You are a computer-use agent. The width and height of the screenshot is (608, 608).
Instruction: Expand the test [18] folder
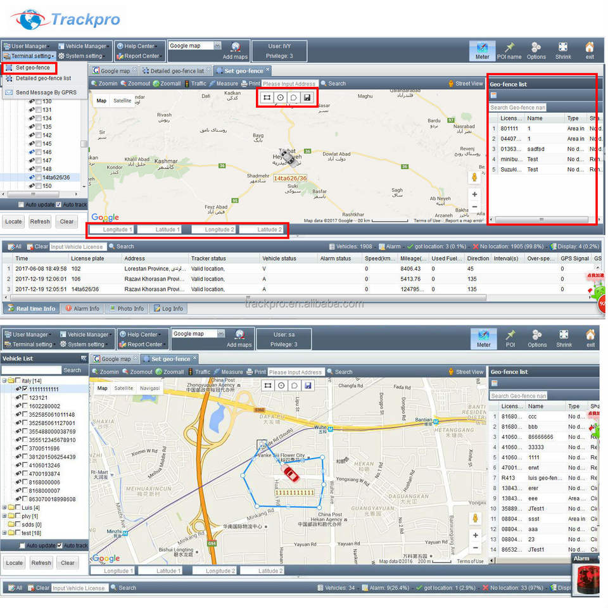pyautogui.click(x=5, y=533)
